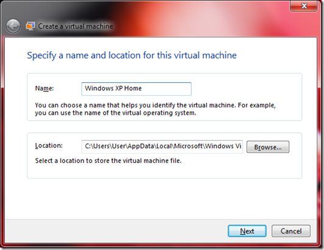Close the Create a virtual machine dialog
This screenshot has width=324, height=250.
coord(303,5)
